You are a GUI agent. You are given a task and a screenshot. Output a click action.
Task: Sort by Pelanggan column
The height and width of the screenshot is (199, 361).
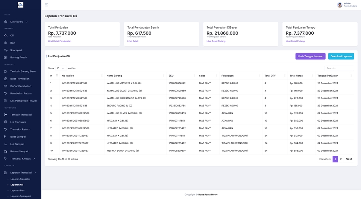pos(241,76)
